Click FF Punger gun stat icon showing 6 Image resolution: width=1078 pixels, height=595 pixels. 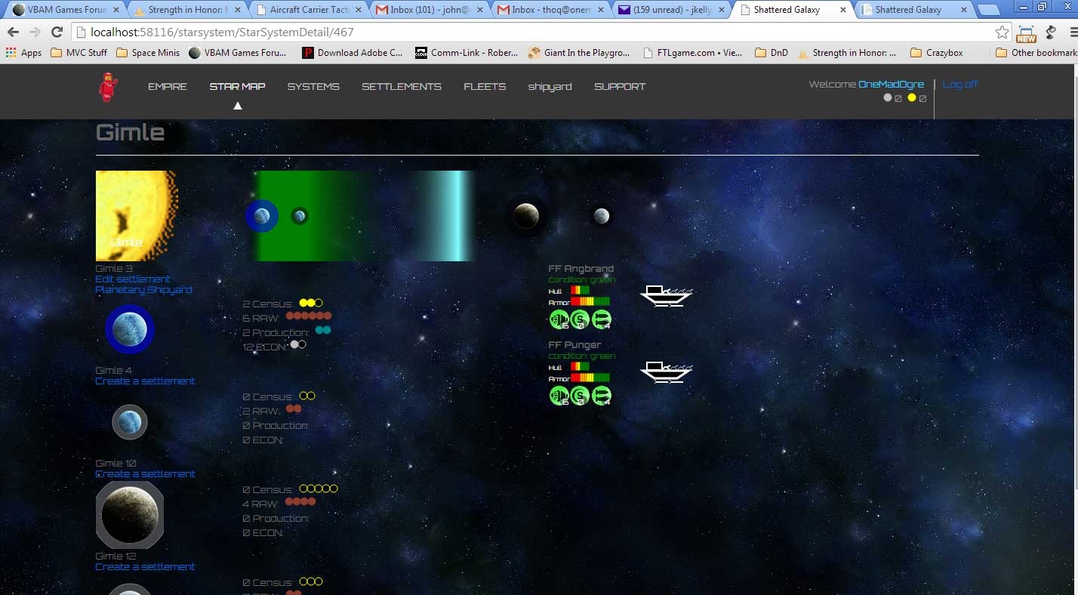click(559, 396)
